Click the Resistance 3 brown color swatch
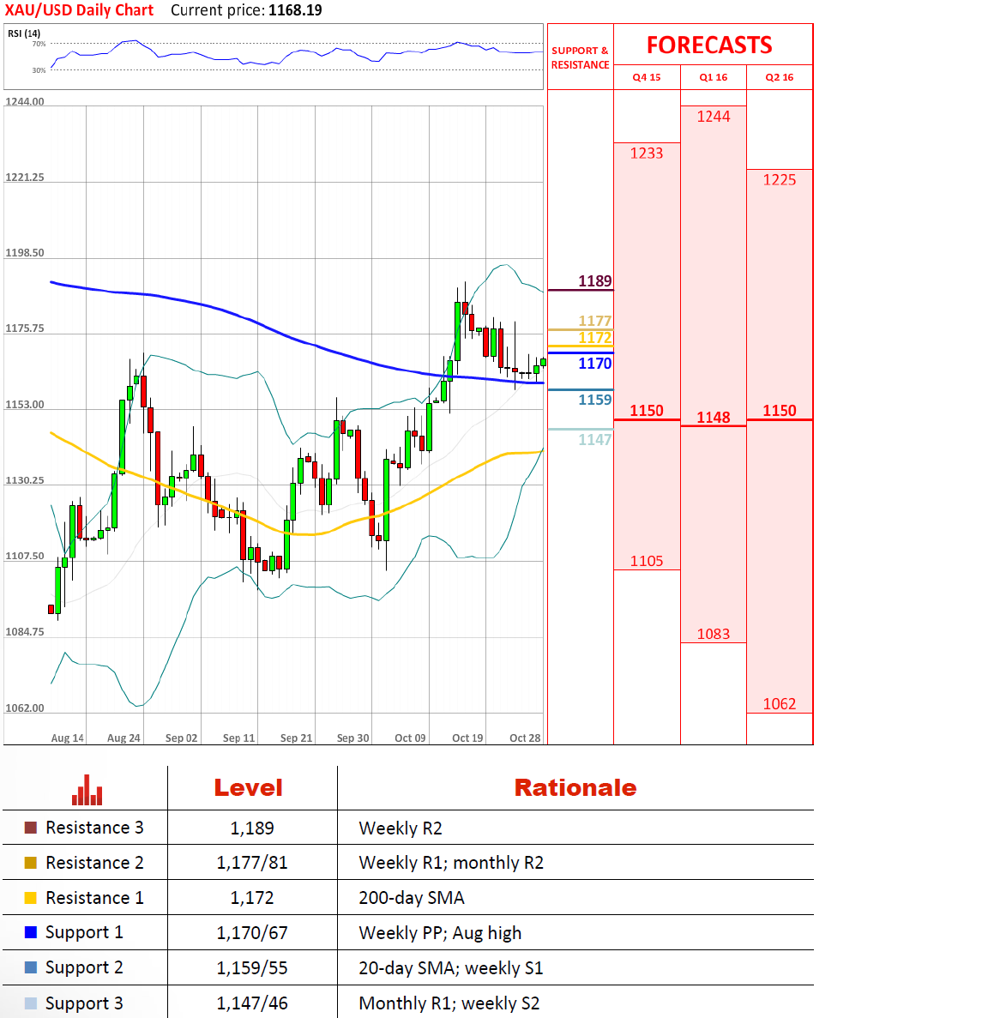Screen dimensions: 988x1018 click(31, 828)
